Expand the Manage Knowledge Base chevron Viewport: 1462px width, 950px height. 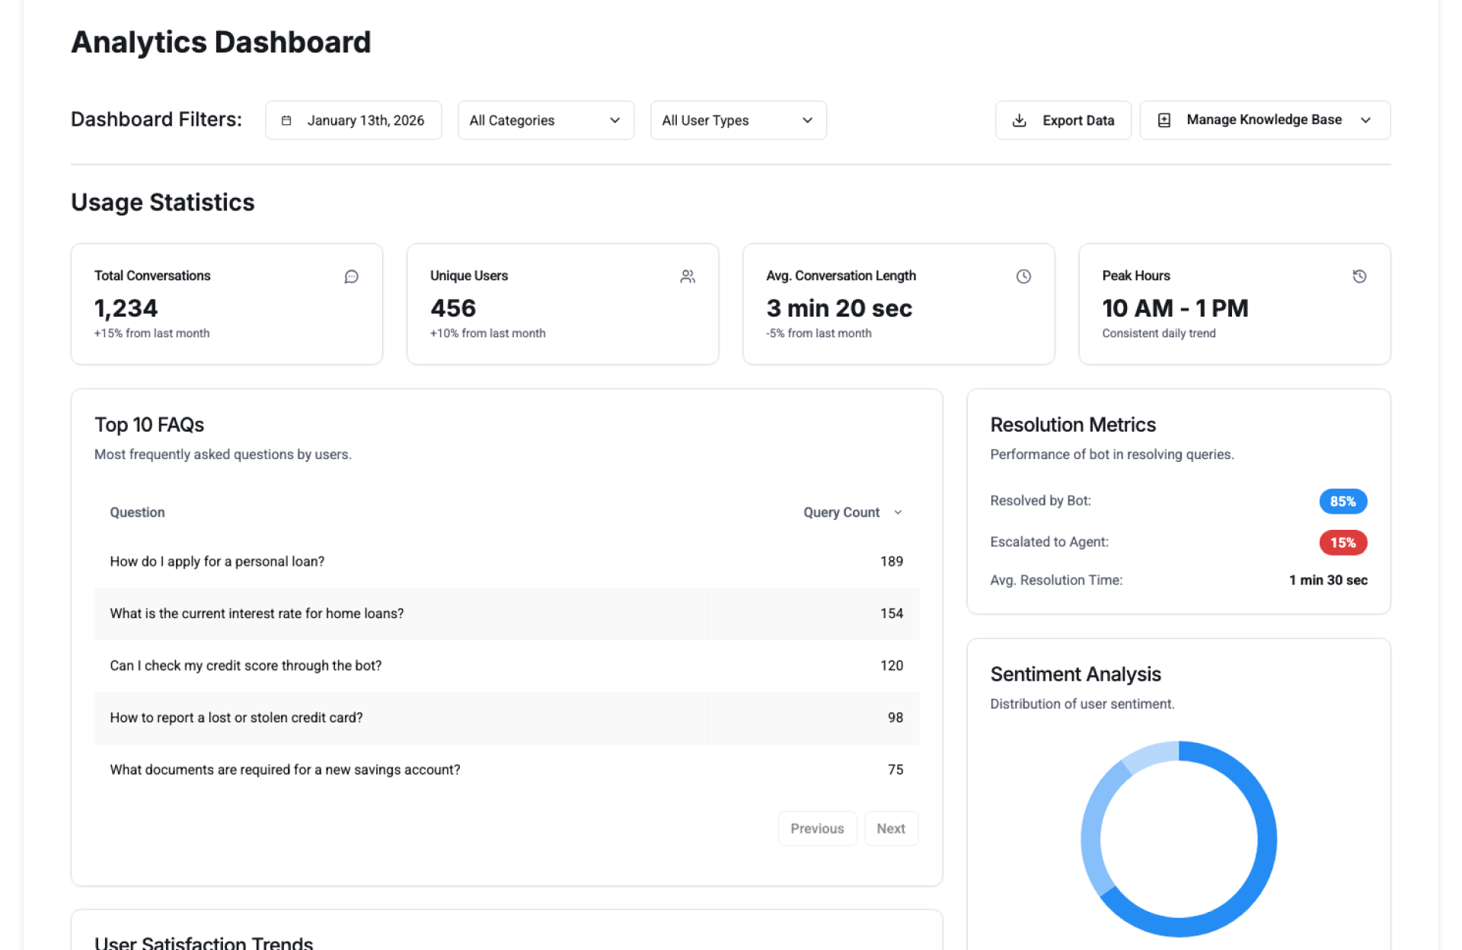pos(1365,120)
